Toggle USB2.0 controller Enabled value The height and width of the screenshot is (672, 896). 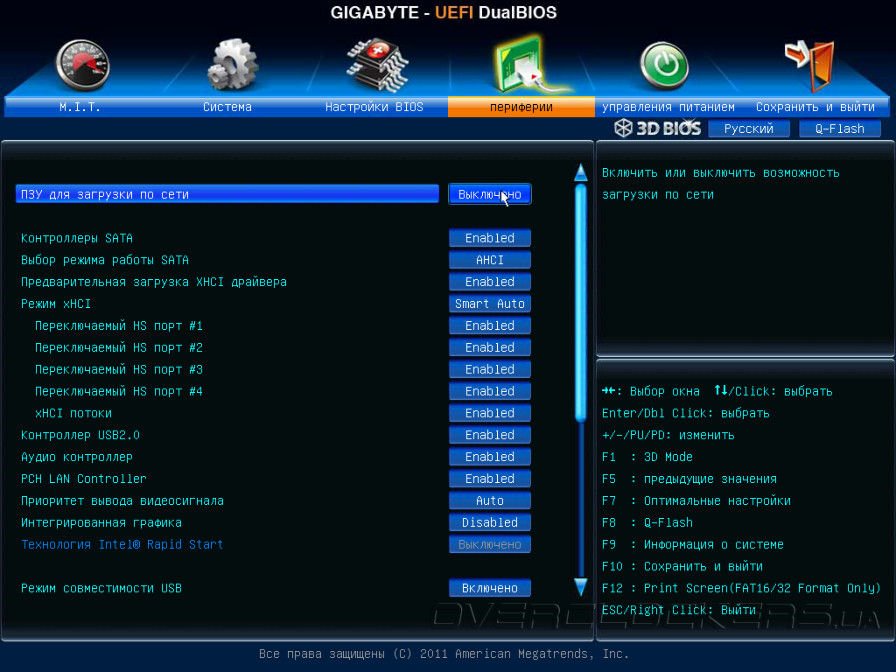tap(490, 435)
